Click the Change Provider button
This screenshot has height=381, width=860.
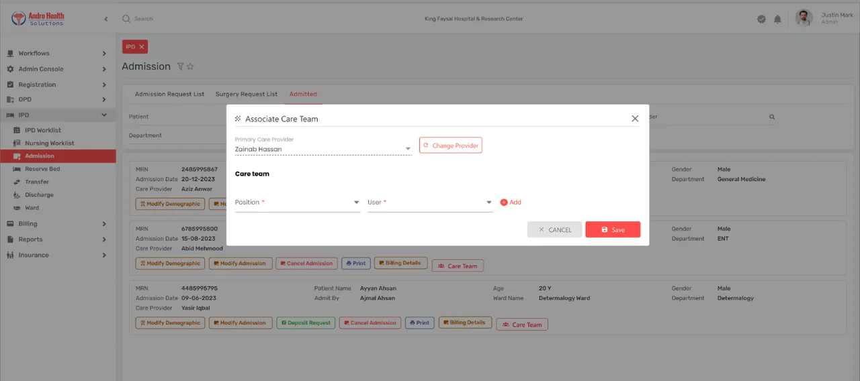pyautogui.click(x=450, y=145)
